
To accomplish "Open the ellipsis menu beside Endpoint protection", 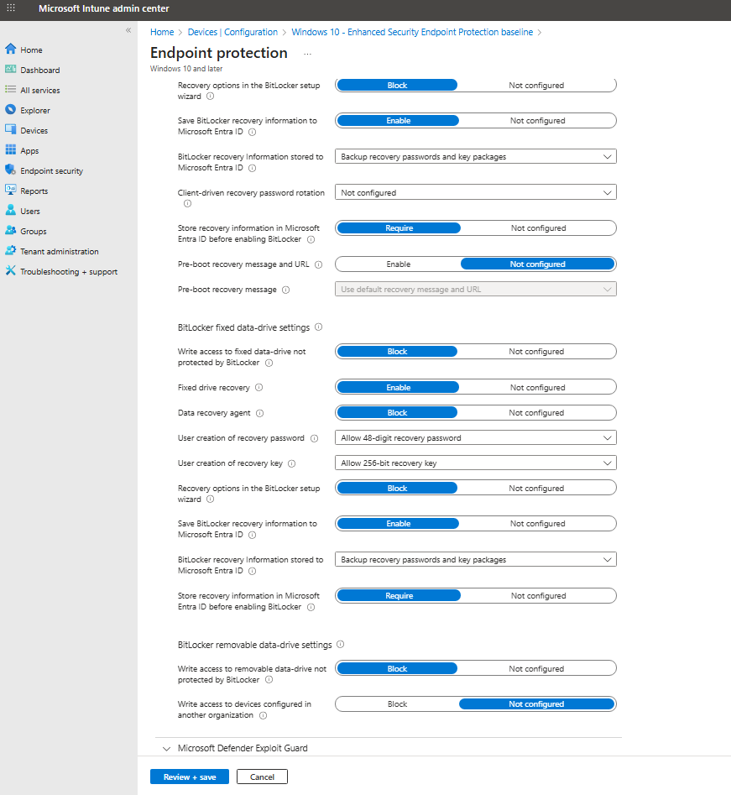I will pyautogui.click(x=307, y=54).
